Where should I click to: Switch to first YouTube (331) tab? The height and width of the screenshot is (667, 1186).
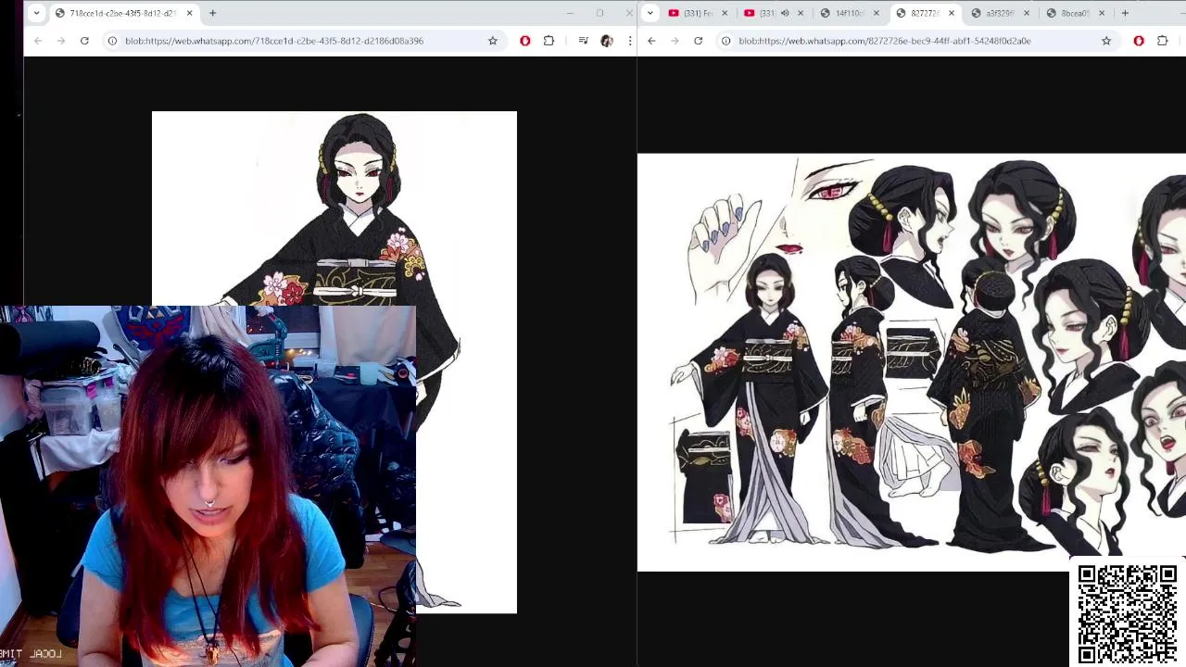698,13
